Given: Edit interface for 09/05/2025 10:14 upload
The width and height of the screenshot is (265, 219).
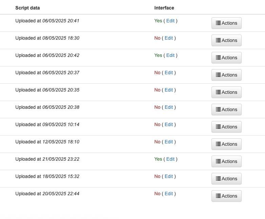Looking at the screenshot, I should point(169,124).
